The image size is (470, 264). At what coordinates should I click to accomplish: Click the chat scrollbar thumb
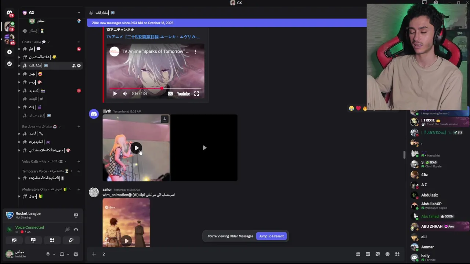(404, 155)
